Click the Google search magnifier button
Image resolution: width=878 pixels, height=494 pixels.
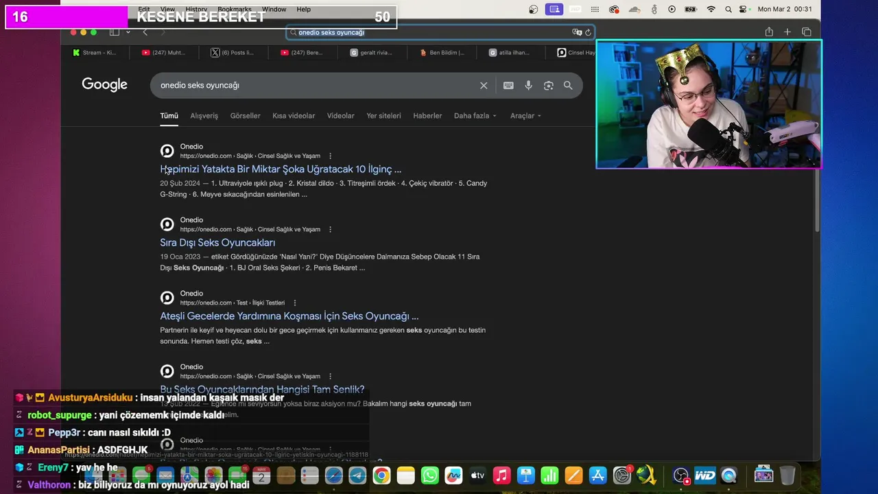tap(568, 86)
